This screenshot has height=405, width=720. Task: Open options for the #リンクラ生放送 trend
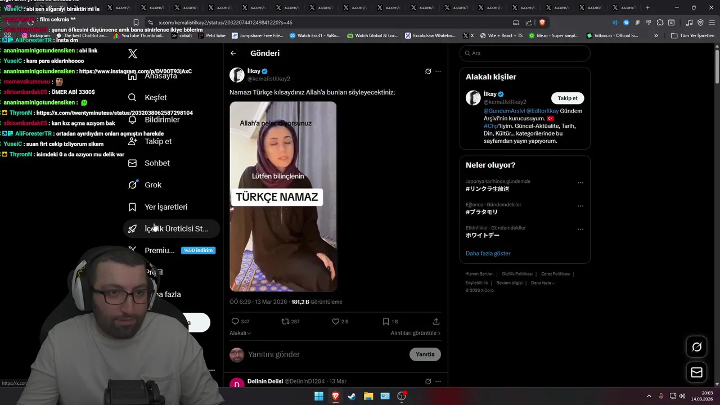[580, 183]
